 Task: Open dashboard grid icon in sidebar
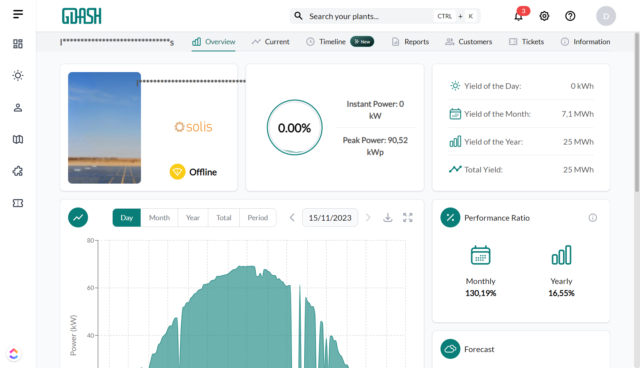(x=18, y=44)
